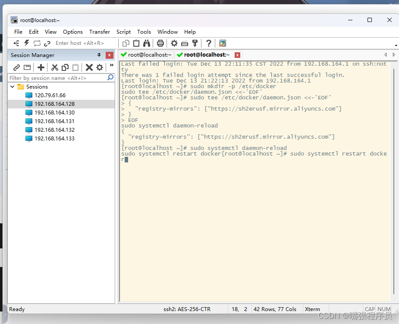Image resolution: width=399 pixels, height=324 pixels.
Task: Click the Reconnect icon in toolbar
Action: tap(37, 43)
